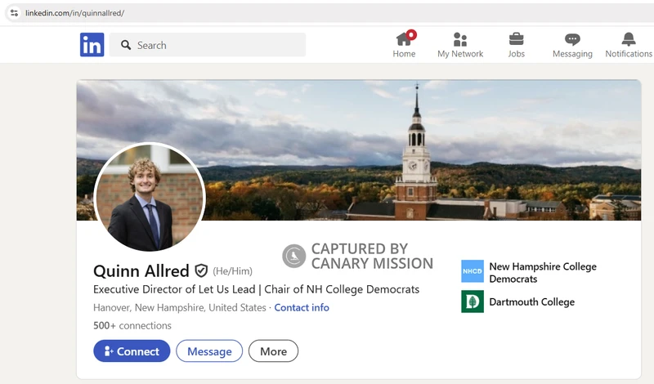Screen dimensions: 654x384
Task: Click the verification shield badge beside name
Action: 201,270
